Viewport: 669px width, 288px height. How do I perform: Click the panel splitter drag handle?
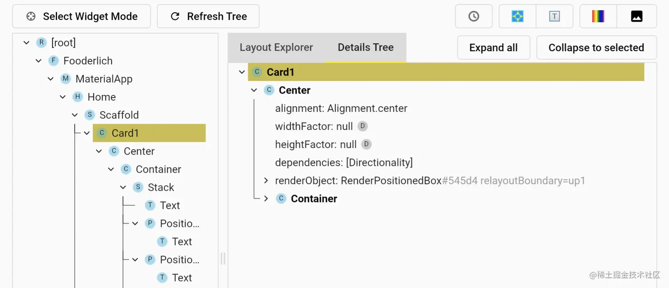tap(223, 258)
